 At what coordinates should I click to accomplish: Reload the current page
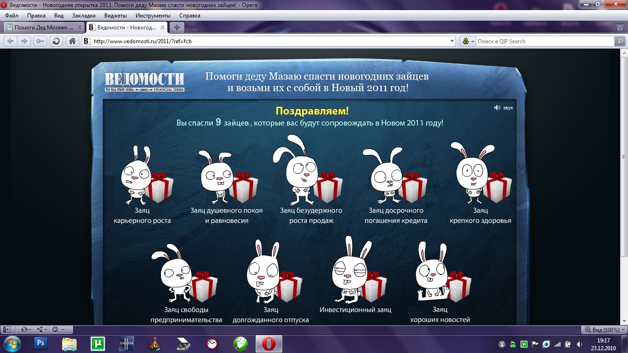tap(56, 41)
